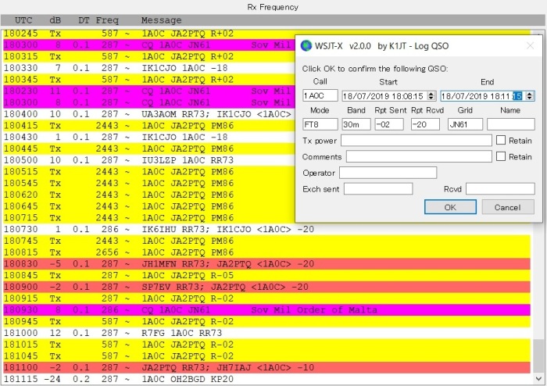Select magenta row 180930 CQ 1A0C JN61
This screenshot has width=547, height=386.
pyautogui.click(x=267, y=309)
